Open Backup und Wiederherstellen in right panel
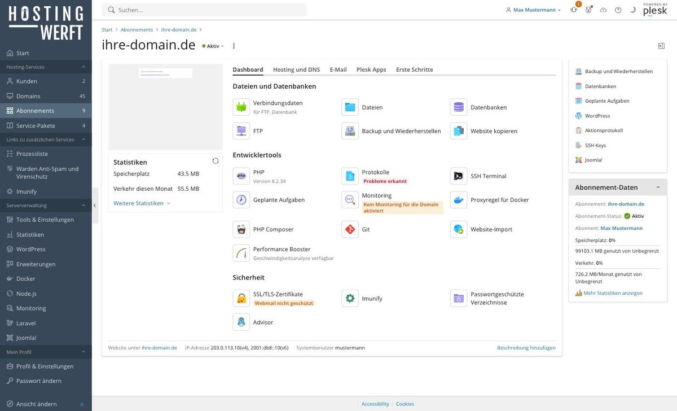The height and width of the screenshot is (411, 677). tap(618, 72)
